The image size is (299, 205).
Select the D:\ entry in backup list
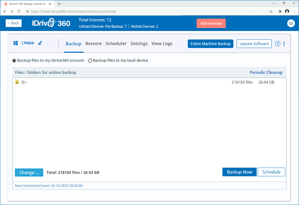(x=149, y=82)
